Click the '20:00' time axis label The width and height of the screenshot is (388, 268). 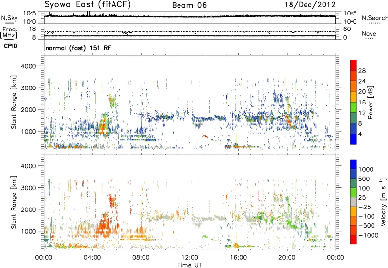pyautogui.click(x=287, y=258)
